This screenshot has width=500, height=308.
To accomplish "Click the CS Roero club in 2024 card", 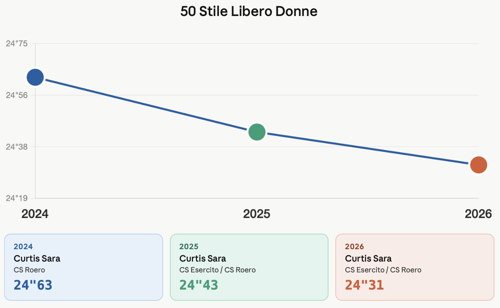I will pyautogui.click(x=29, y=270).
